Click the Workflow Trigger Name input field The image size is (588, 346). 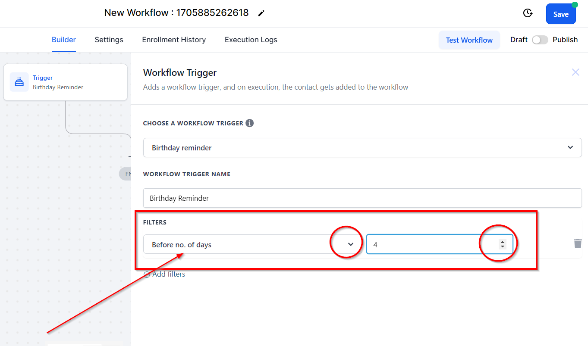tap(362, 198)
